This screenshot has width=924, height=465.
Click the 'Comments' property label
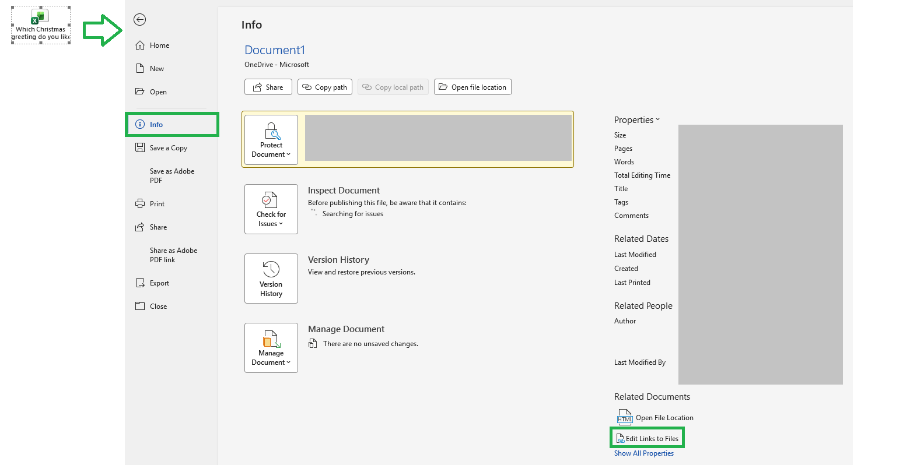[x=631, y=216]
